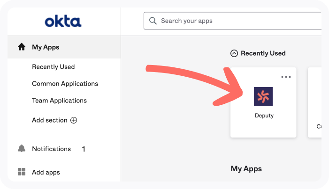The width and height of the screenshot is (329, 189).
Task: Open Common Applications section link
Action: [65, 84]
